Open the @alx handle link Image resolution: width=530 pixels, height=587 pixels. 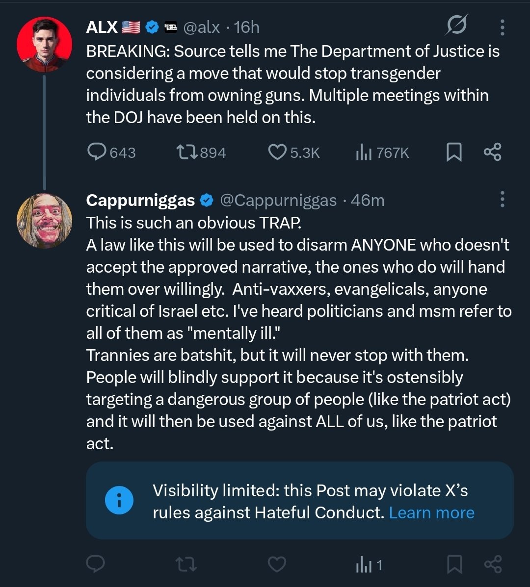pos(201,27)
